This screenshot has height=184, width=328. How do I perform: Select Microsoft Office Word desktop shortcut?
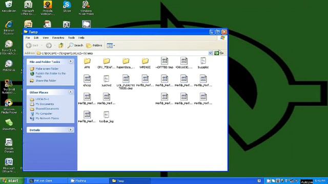pos(9,165)
